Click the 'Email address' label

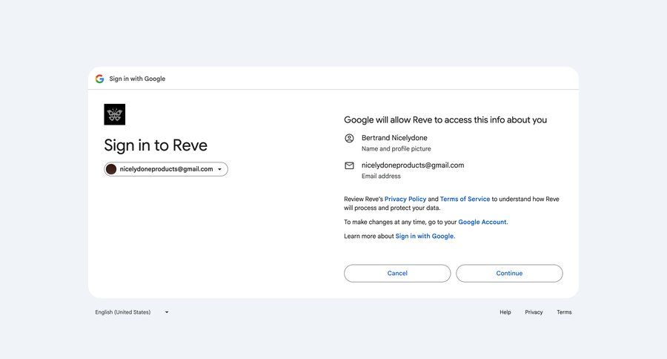[381, 176]
